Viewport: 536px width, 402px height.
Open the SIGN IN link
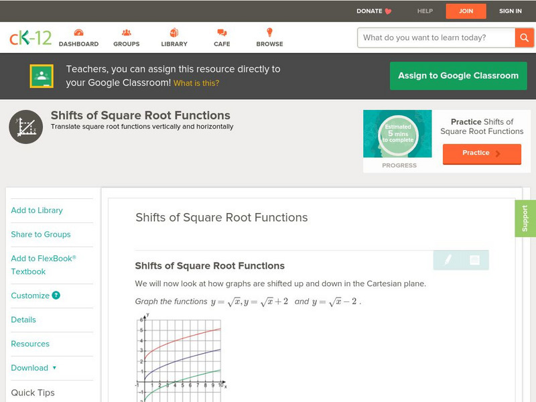point(511,11)
